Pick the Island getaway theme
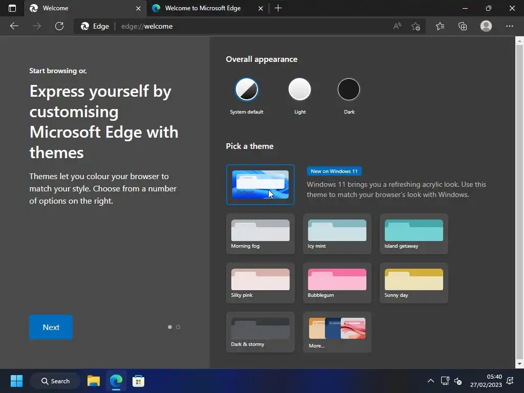The image size is (524, 393). point(413,234)
